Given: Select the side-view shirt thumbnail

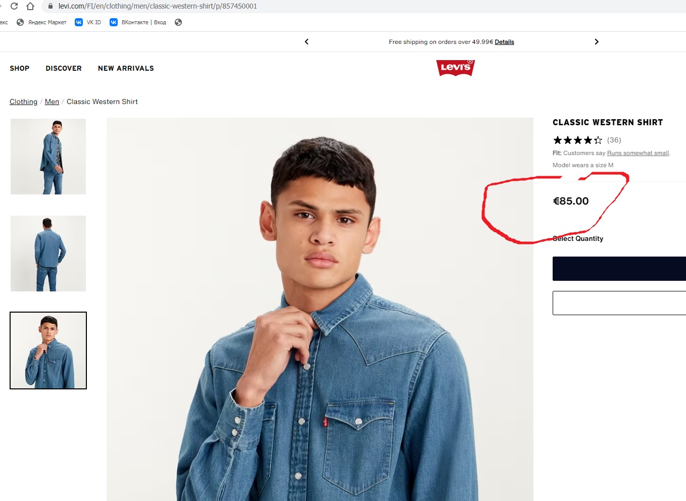Looking at the screenshot, I should point(48,157).
